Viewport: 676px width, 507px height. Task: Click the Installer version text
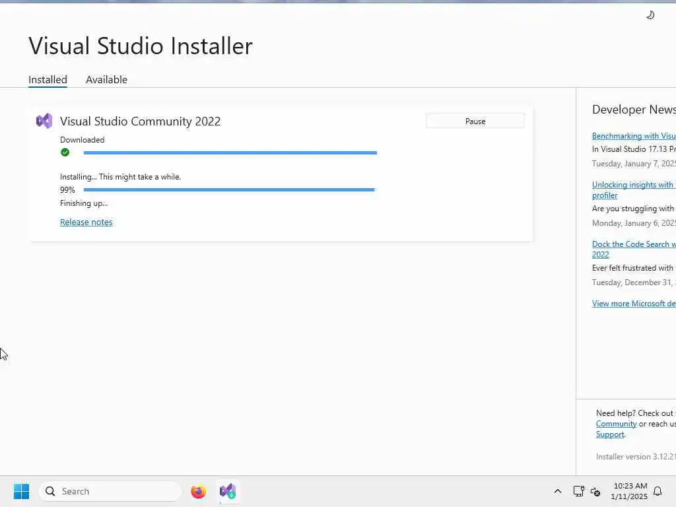[x=636, y=457]
